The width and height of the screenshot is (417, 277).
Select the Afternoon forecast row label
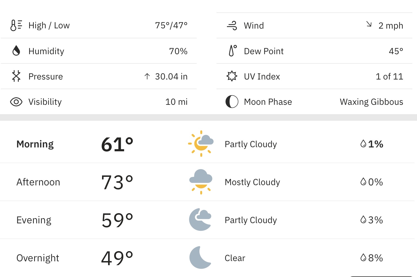[38, 182]
